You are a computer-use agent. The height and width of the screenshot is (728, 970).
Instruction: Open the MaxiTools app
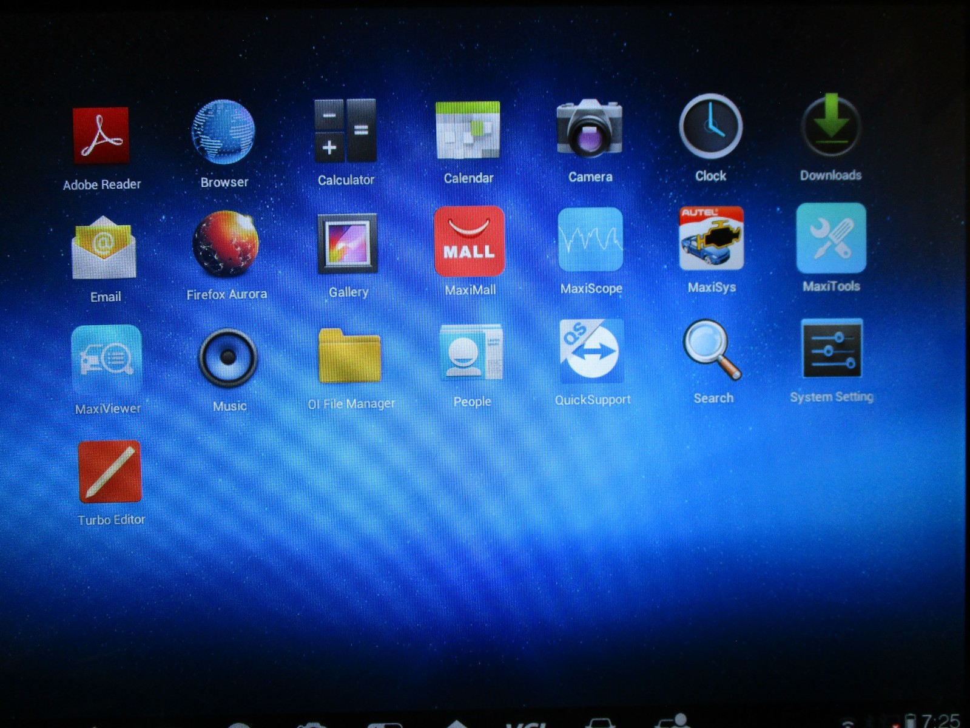click(831, 238)
